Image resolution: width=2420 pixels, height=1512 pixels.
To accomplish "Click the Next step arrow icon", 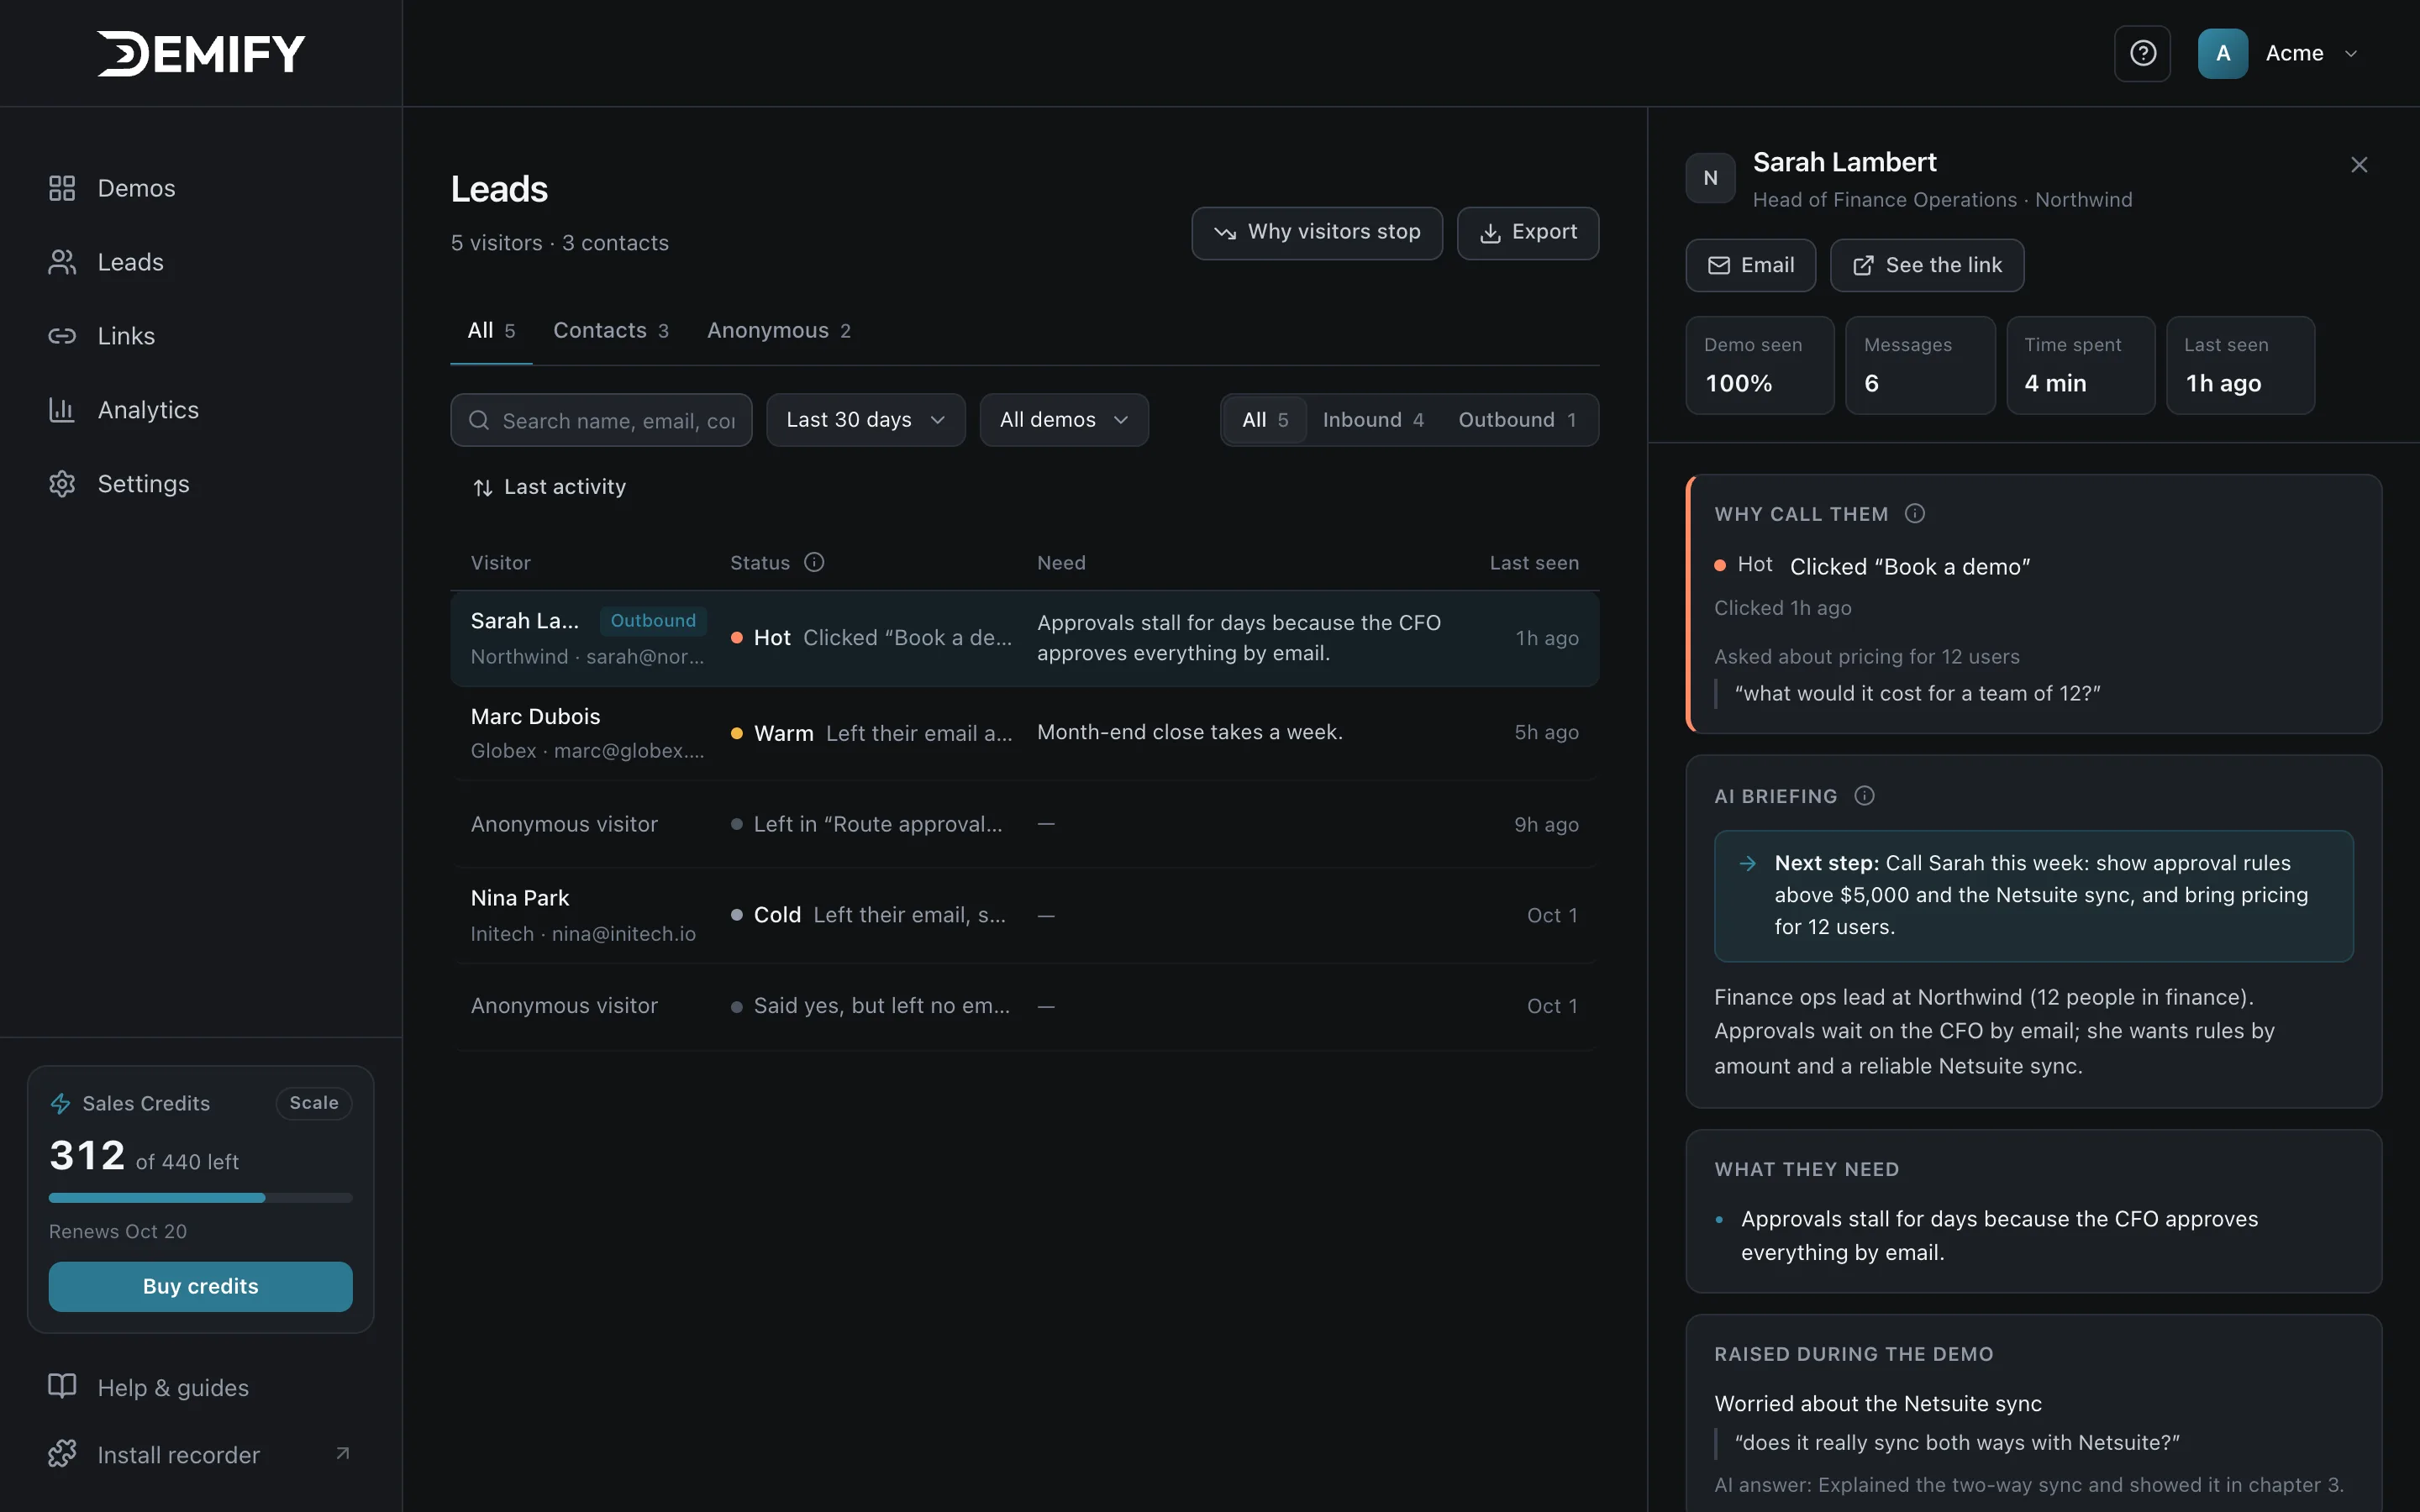I will click(1747, 863).
